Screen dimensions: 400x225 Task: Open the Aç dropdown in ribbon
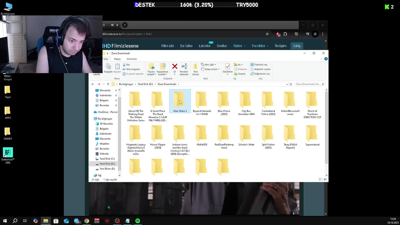(x=238, y=65)
